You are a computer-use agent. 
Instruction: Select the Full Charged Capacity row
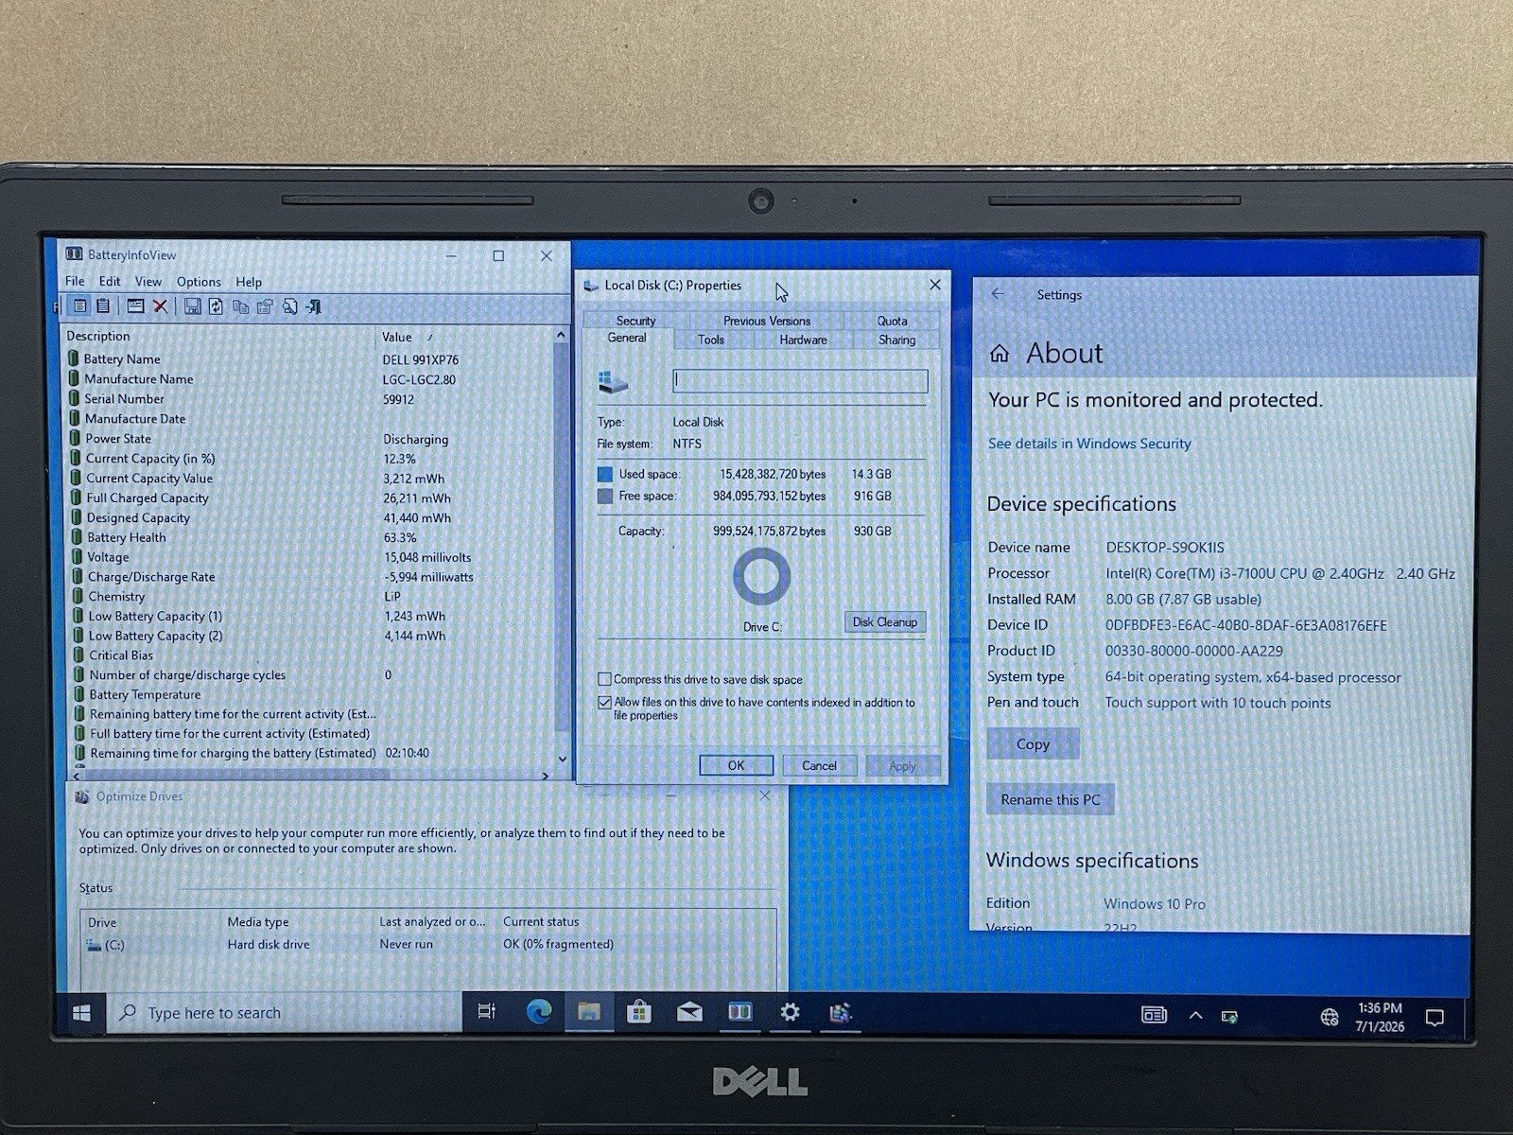point(312,498)
